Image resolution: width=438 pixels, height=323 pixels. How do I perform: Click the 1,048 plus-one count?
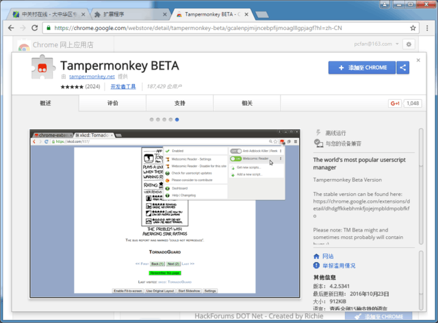point(413,103)
